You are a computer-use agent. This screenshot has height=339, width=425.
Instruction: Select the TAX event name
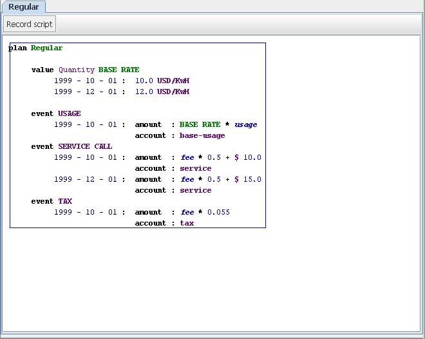coord(65,201)
